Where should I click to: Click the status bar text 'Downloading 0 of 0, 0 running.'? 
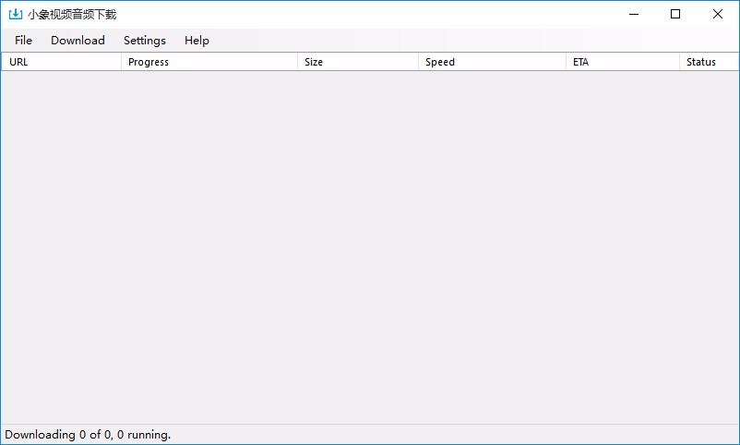(x=88, y=435)
